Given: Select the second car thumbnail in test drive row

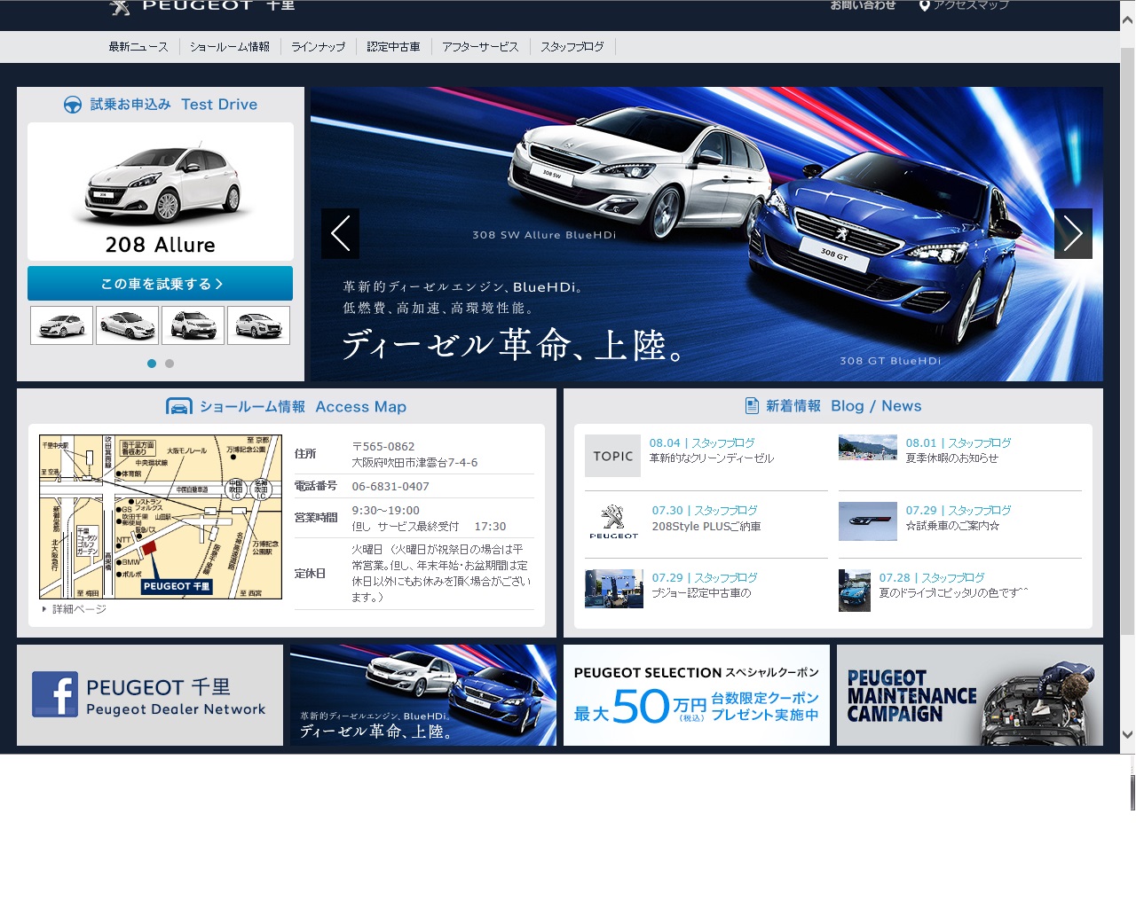Looking at the screenshot, I should (127, 325).
